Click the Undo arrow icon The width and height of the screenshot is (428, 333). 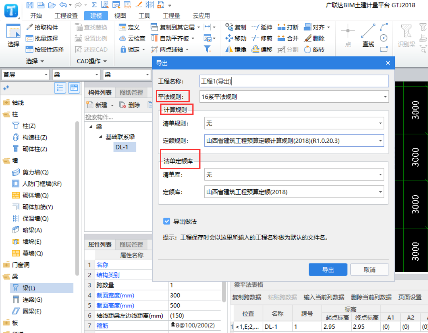pyautogui.click(x=63, y=5)
